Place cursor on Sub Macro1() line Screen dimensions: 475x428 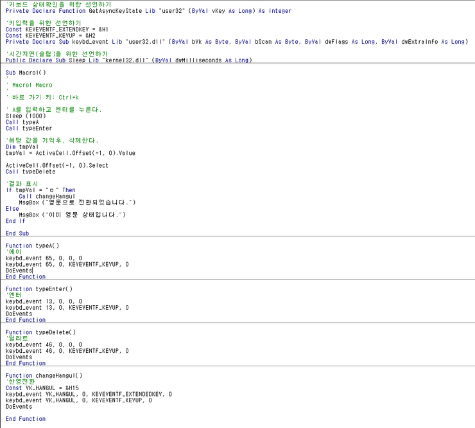coord(26,73)
